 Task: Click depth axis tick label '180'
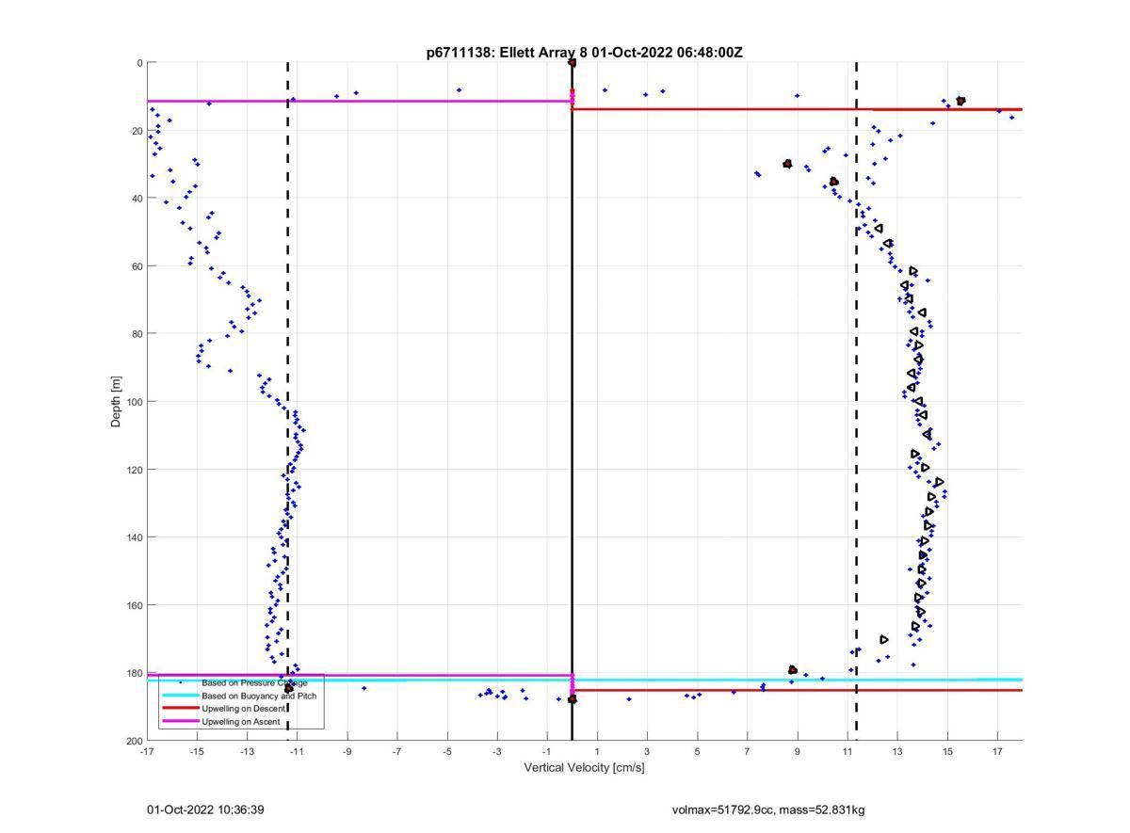point(134,673)
